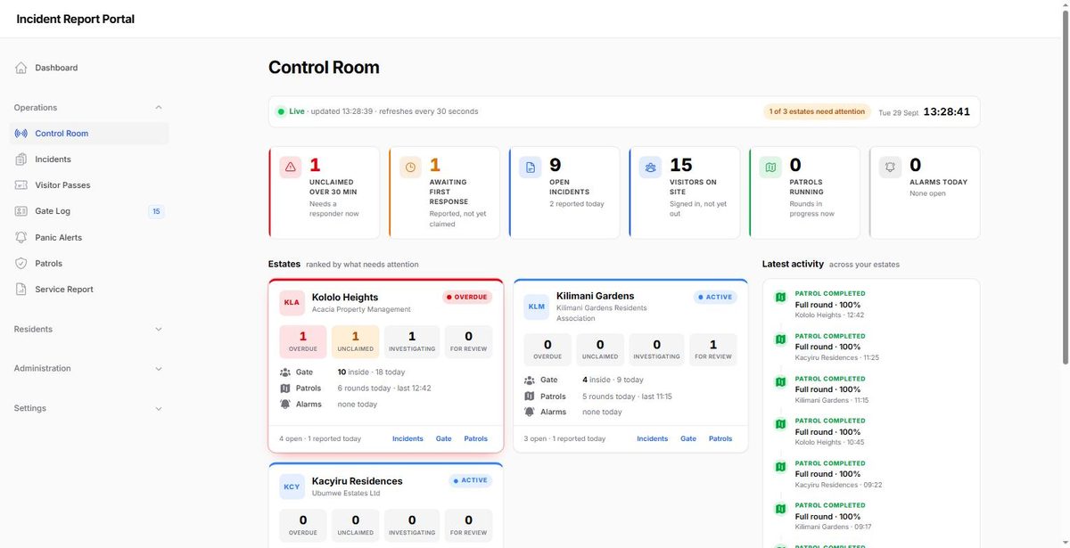Click the Gate people icon in Kilimani Gardens card

(530, 380)
